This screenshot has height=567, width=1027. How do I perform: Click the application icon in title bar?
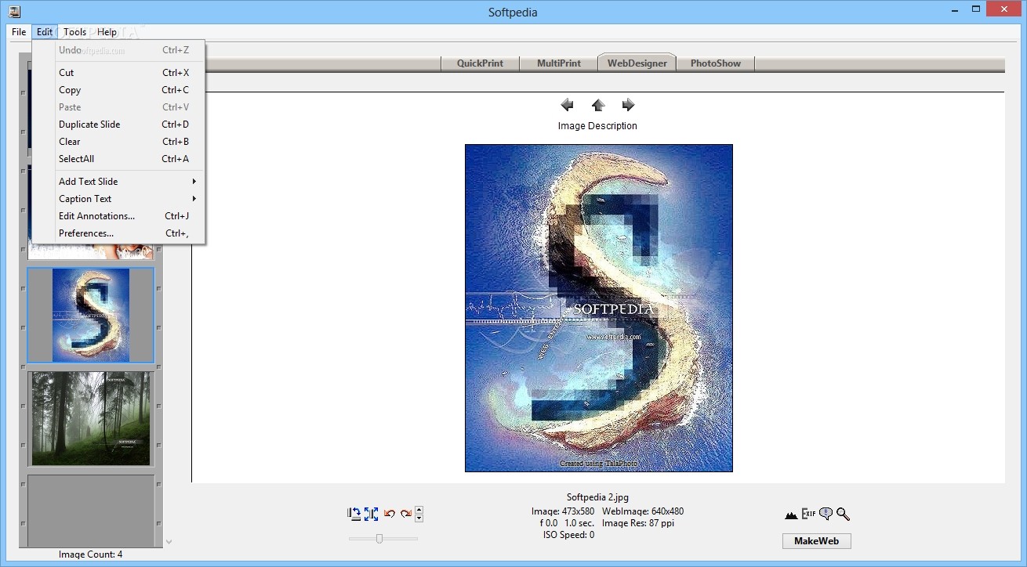point(14,12)
